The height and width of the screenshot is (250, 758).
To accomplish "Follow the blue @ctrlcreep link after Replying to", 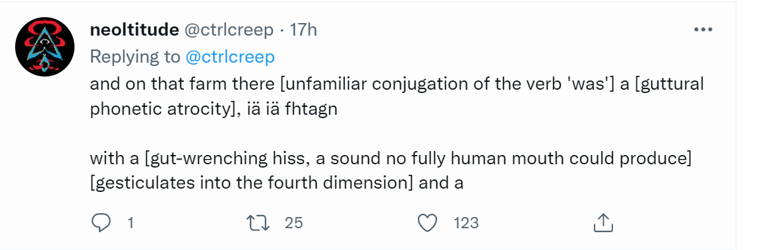I will (x=230, y=57).
